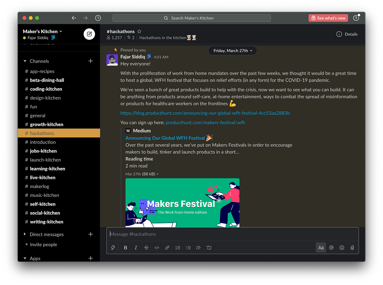The image size is (383, 285).
Task: Open the makerlog channel
Action: coord(59,186)
